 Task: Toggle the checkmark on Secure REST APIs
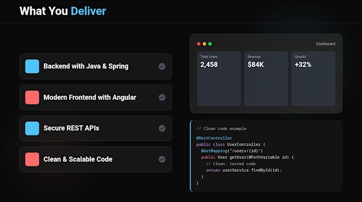pos(162,128)
